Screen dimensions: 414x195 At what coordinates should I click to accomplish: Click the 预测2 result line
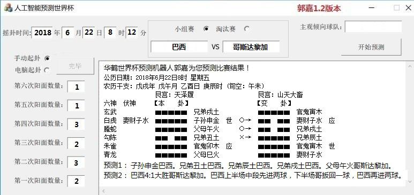(x=253, y=175)
